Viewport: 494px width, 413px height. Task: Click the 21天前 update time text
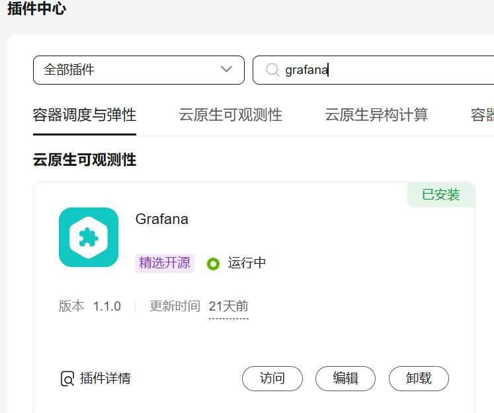228,307
